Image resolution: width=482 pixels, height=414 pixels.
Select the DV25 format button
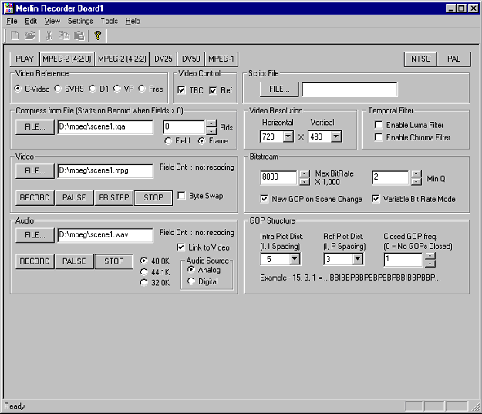[163, 59]
